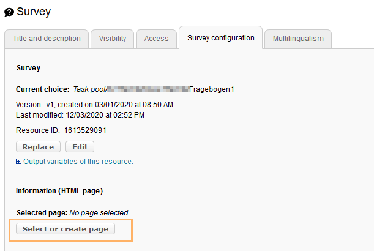Click the Survey page title text

pyautogui.click(x=34, y=12)
